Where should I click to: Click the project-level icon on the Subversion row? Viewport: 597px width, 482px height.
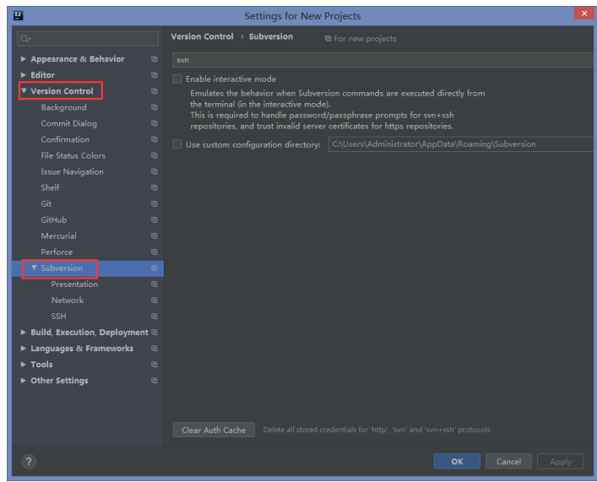(155, 268)
